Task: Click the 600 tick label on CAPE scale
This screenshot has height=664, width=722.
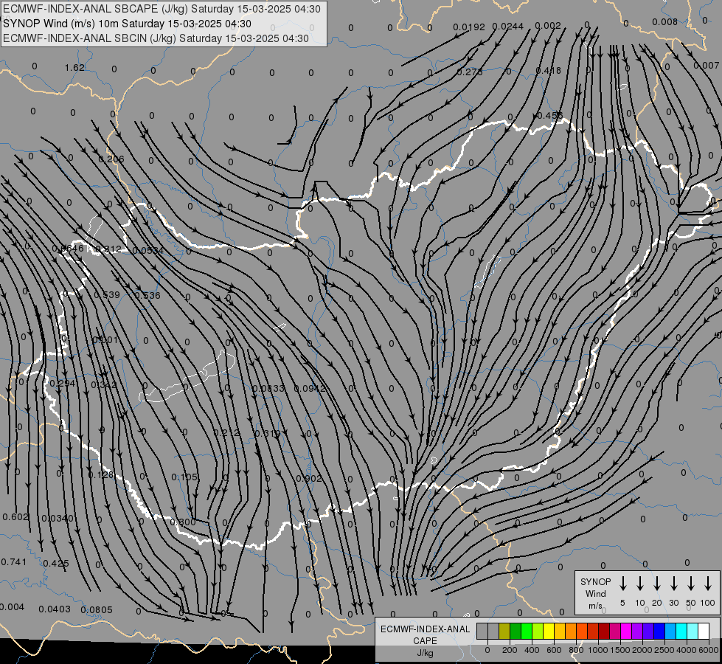Action: (553, 650)
